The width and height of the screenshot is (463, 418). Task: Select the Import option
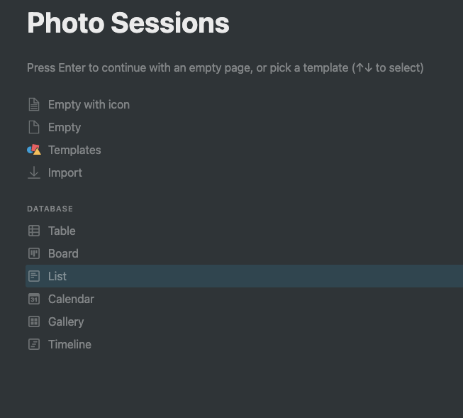[65, 172]
